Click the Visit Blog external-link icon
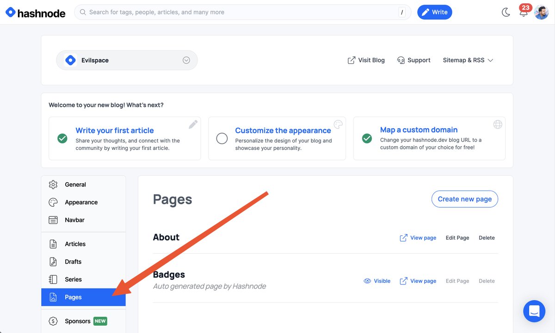Viewport: 555px width, 333px height. coord(351,60)
